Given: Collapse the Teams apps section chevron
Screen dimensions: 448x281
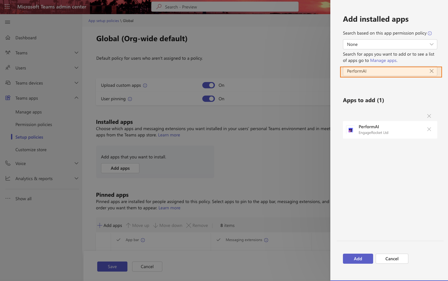Looking at the screenshot, I should (76, 98).
